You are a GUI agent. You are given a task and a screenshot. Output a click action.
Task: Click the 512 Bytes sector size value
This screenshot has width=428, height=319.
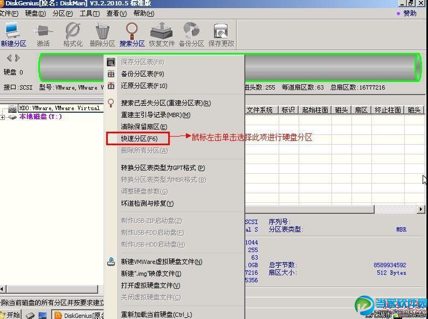[x=391, y=273]
